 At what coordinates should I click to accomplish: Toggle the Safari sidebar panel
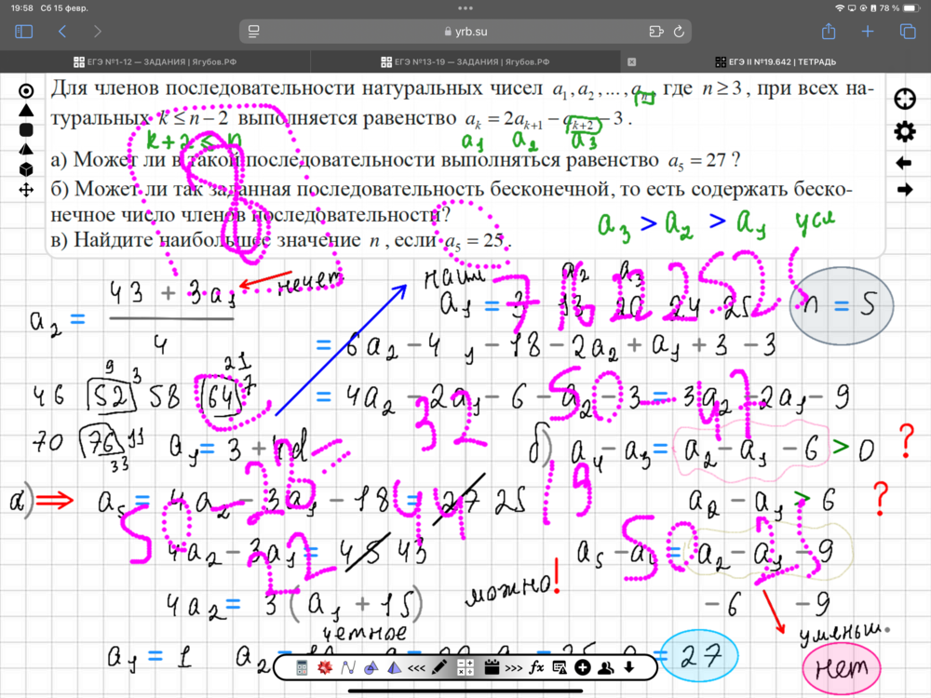tap(24, 32)
